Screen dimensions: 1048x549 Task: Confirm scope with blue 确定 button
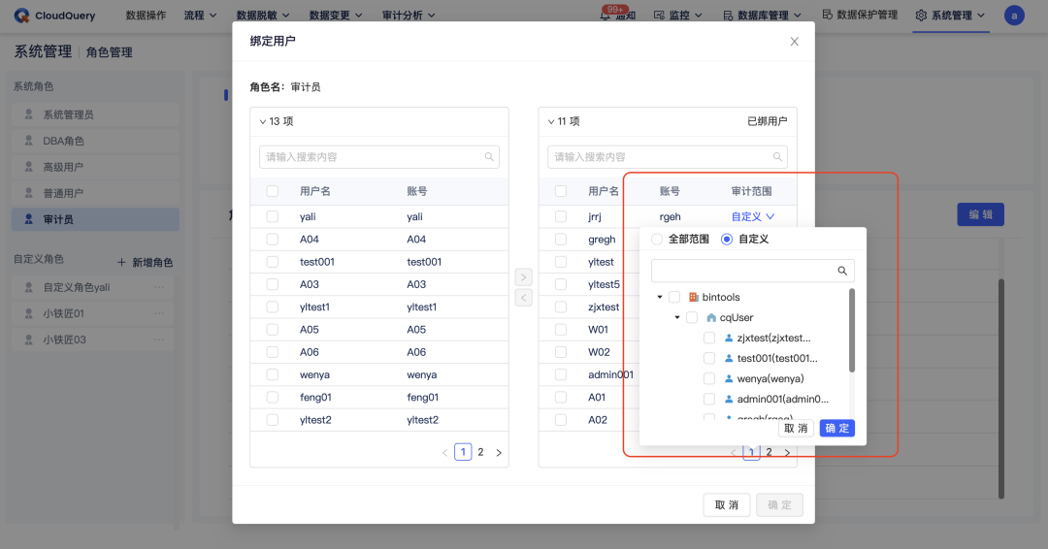(x=836, y=428)
